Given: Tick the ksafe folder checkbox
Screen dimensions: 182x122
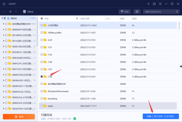Looking at the screenshot, I should tap(42, 106).
